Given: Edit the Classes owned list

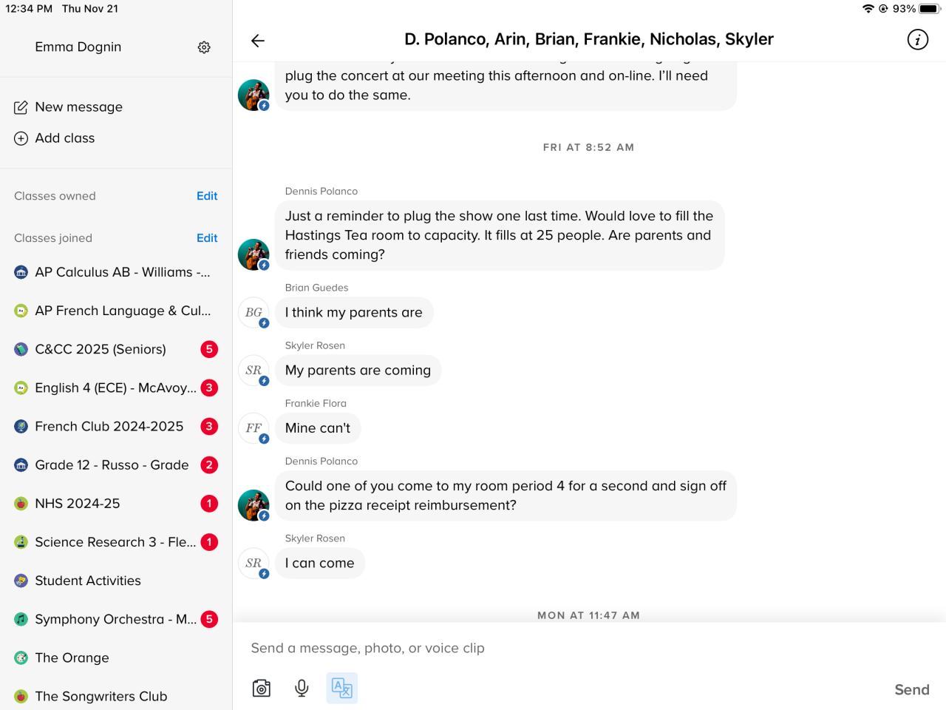Looking at the screenshot, I should 207,196.
